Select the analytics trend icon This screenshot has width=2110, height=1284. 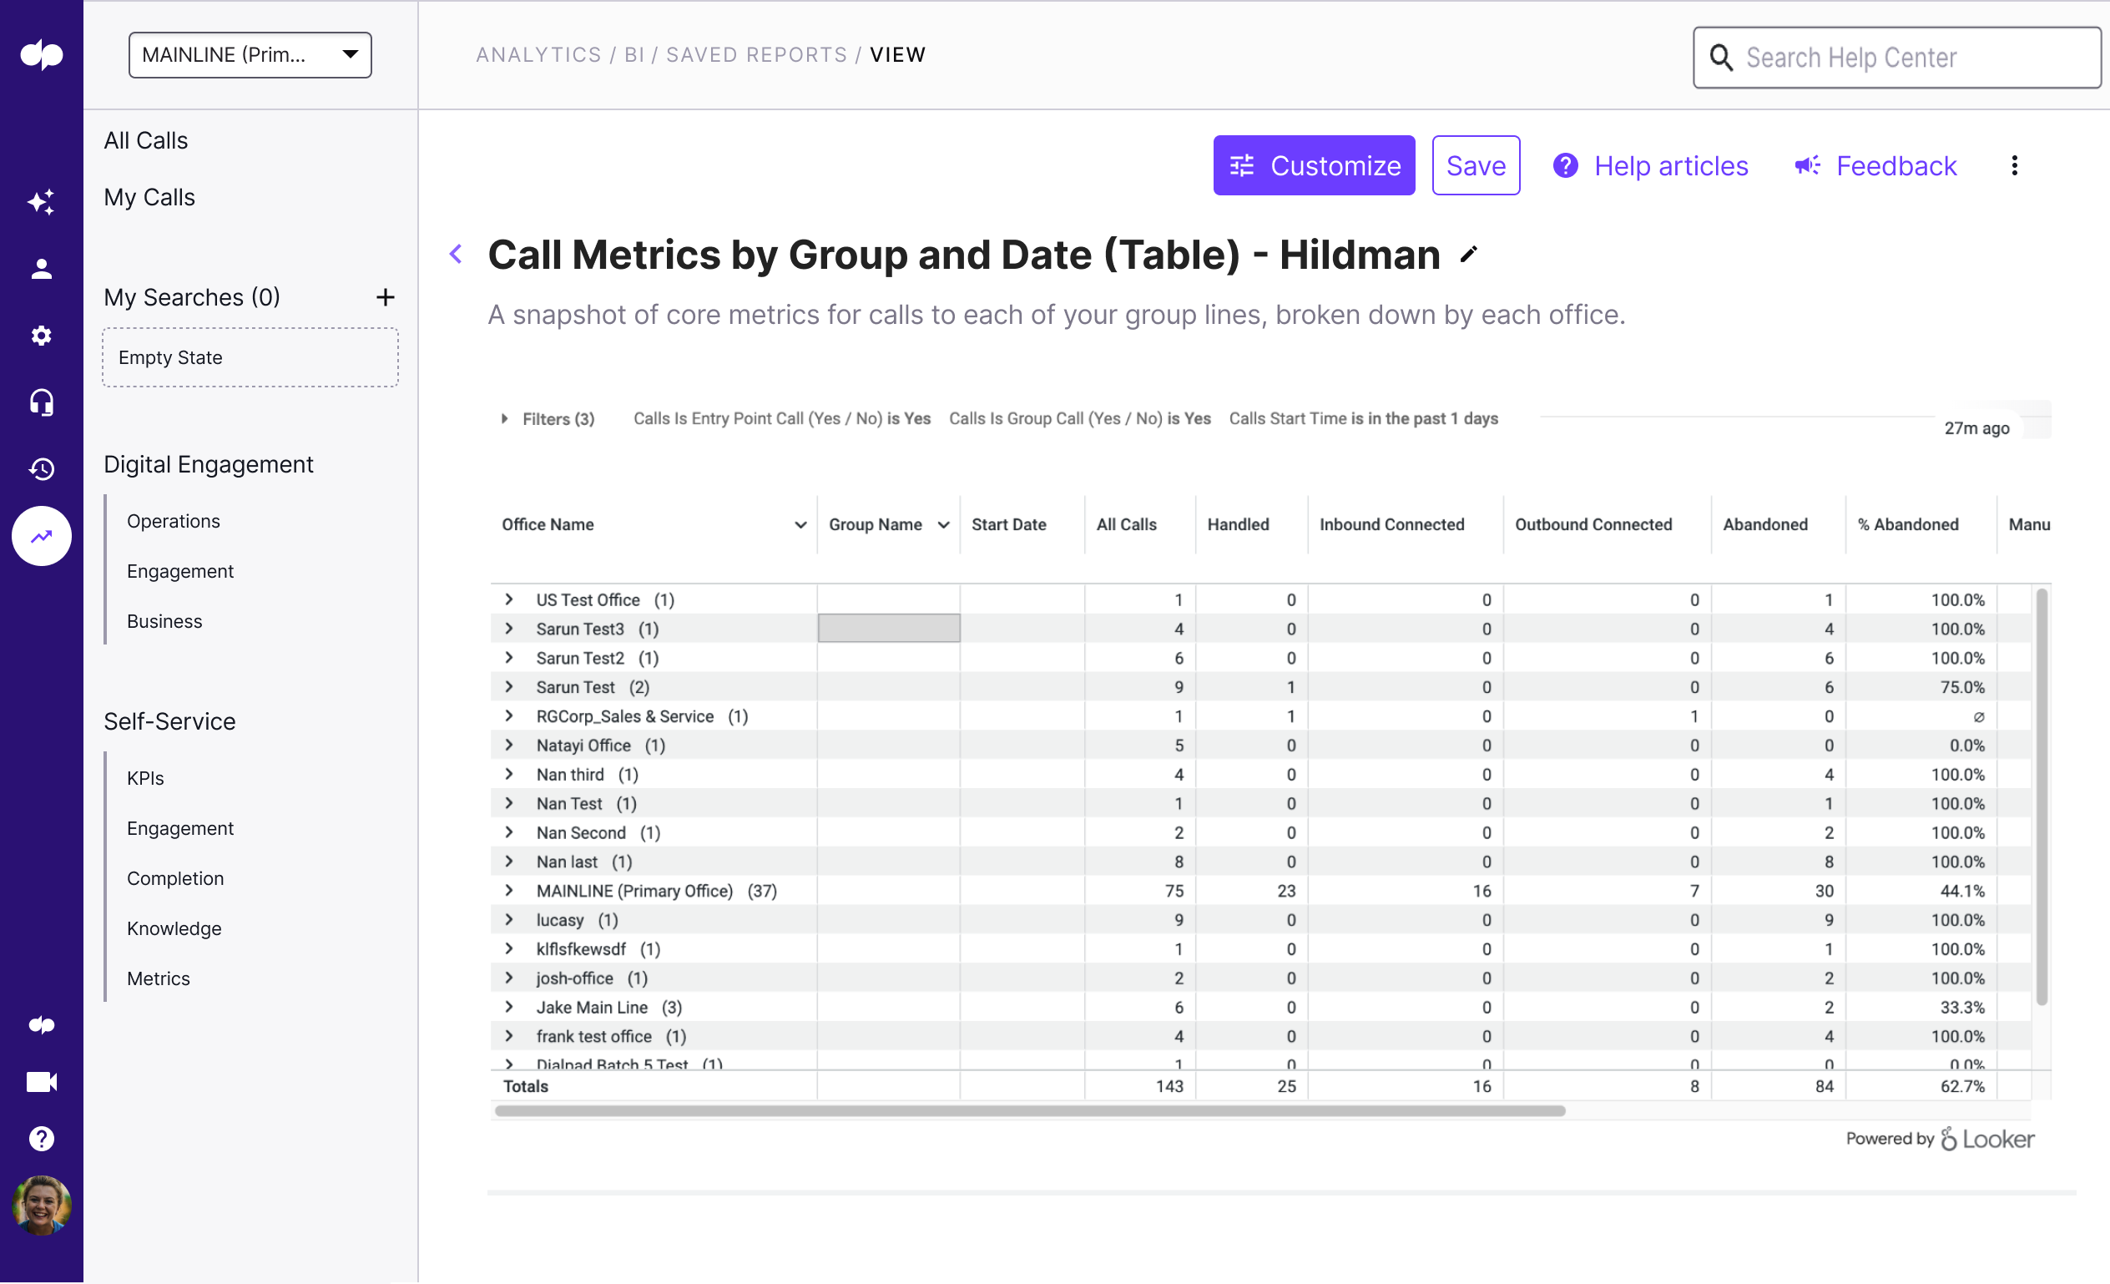pos(41,536)
